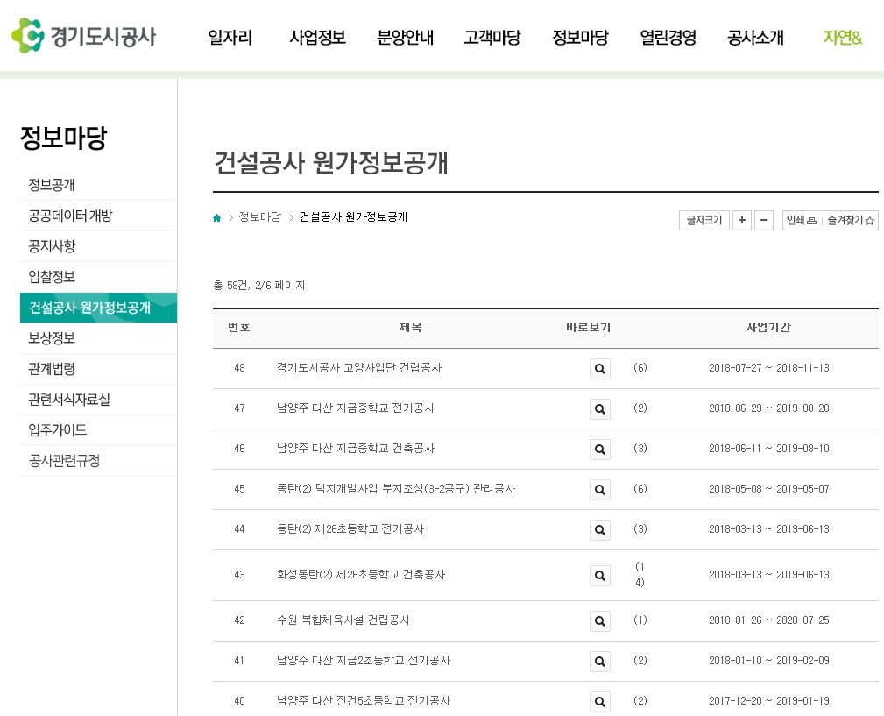Image resolution: width=884 pixels, height=716 pixels.
Task: Click the 경기도시공사 logo
Action: pyautogui.click(x=83, y=37)
